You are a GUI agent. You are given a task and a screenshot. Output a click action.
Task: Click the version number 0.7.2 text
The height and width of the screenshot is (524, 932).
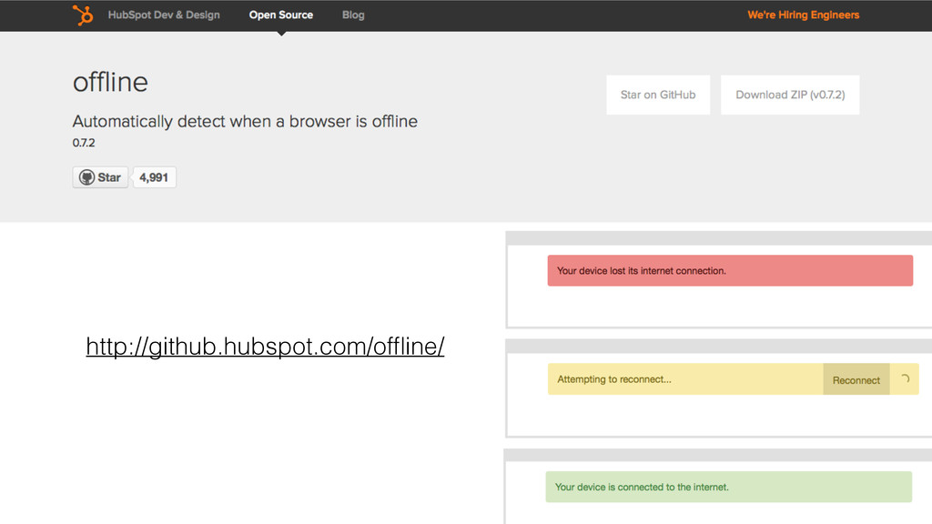click(x=84, y=143)
